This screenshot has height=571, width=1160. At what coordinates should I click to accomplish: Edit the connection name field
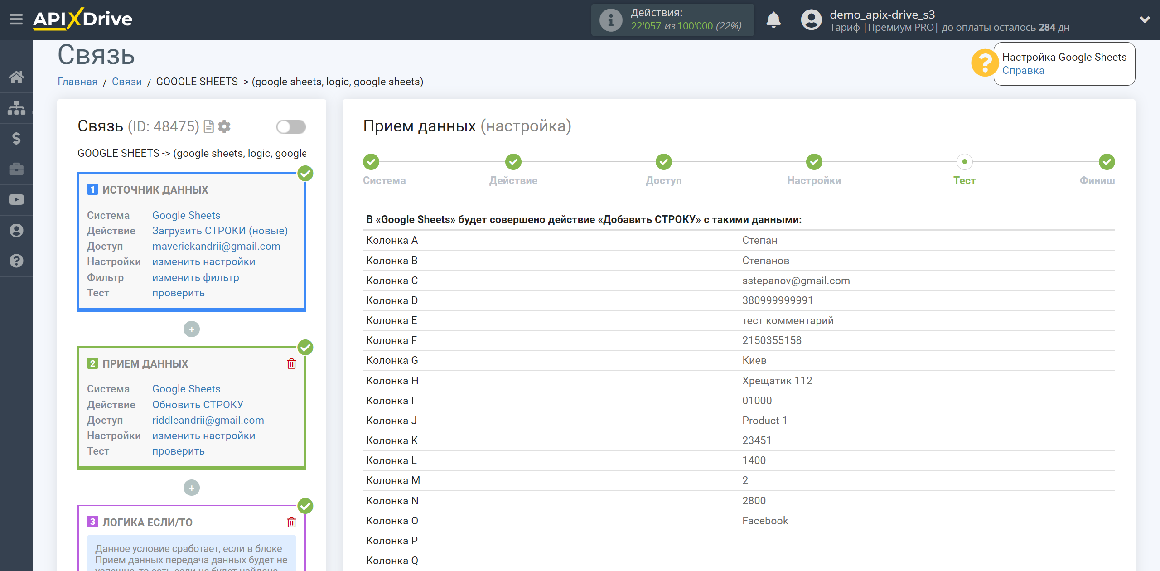pyautogui.click(x=192, y=153)
